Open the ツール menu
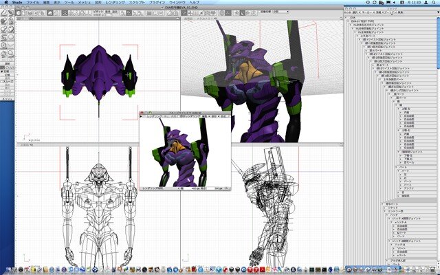The width and height of the screenshot is (440, 275). tap(69, 2)
